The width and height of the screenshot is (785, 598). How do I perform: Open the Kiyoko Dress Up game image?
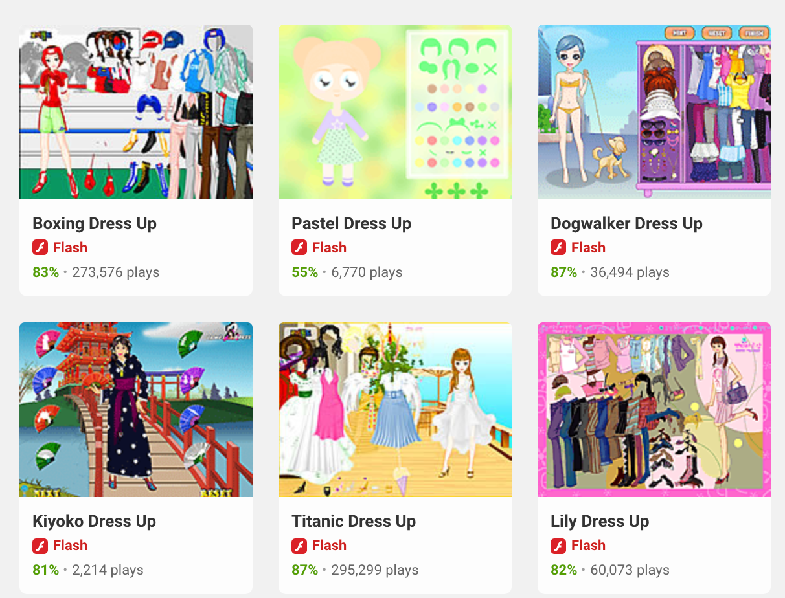136,410
